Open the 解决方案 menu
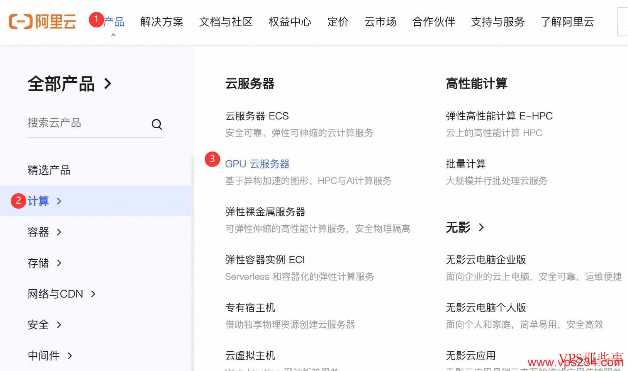Viewport: 628px width, 371px height. point(162,22)
